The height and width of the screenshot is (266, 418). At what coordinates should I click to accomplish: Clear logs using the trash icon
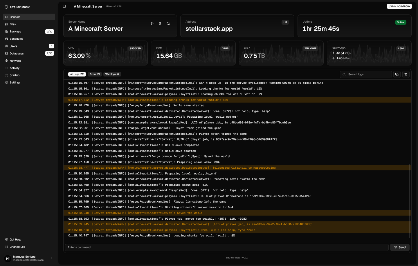point(406,74)
